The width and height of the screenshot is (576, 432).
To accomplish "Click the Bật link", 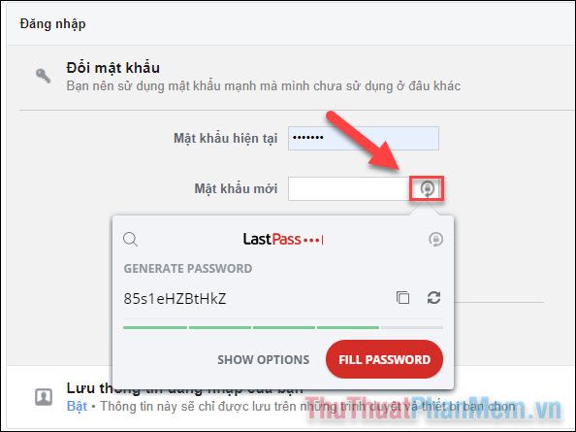I will tap(77, 406).
